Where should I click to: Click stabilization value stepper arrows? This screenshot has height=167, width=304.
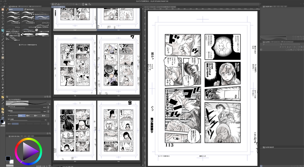point(46,120)
